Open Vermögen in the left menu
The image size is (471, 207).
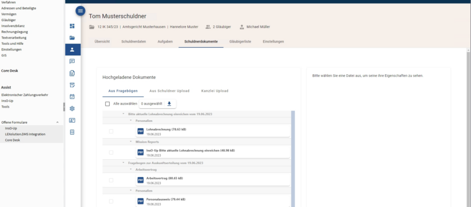click(9, 14)
